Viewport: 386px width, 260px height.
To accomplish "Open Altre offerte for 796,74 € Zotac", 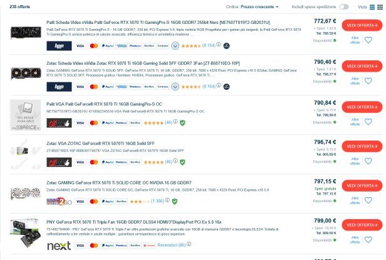I will point(355,161).
